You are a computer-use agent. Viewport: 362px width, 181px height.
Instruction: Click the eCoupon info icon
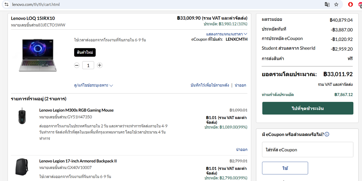[327, 134]
